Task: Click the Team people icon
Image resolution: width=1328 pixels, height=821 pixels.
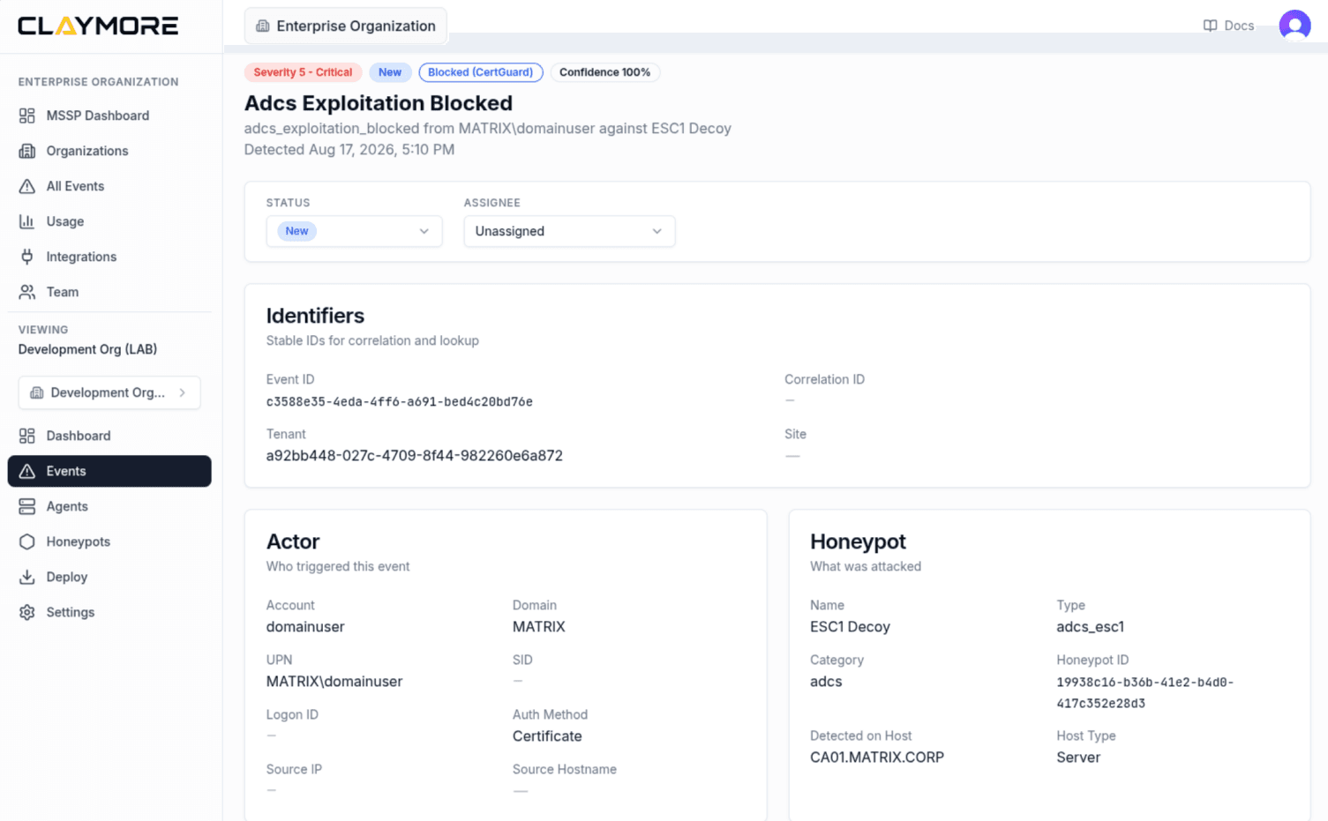Action: (x=27, y=292)
